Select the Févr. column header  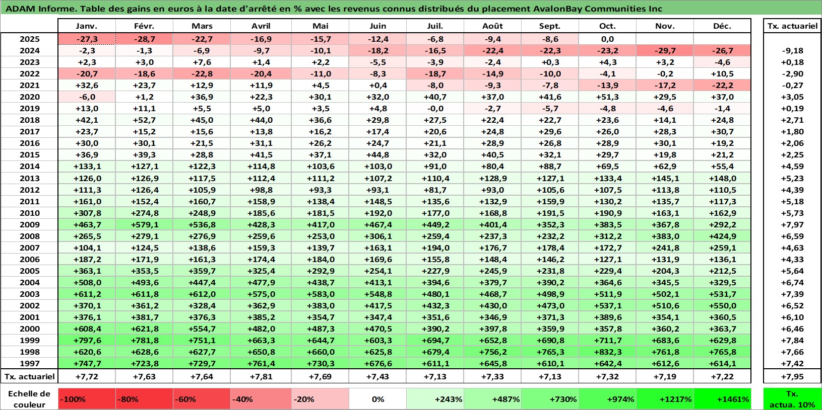pos(144,26)
